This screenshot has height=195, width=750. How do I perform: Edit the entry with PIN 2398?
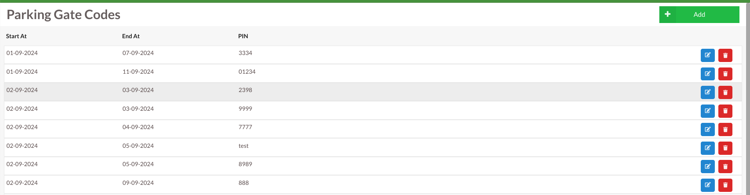707,92
